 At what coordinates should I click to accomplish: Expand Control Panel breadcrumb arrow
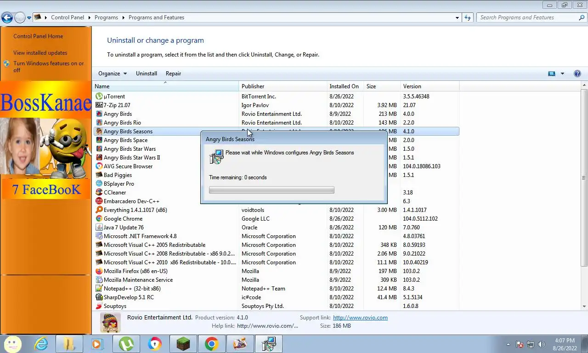(90, 17)
